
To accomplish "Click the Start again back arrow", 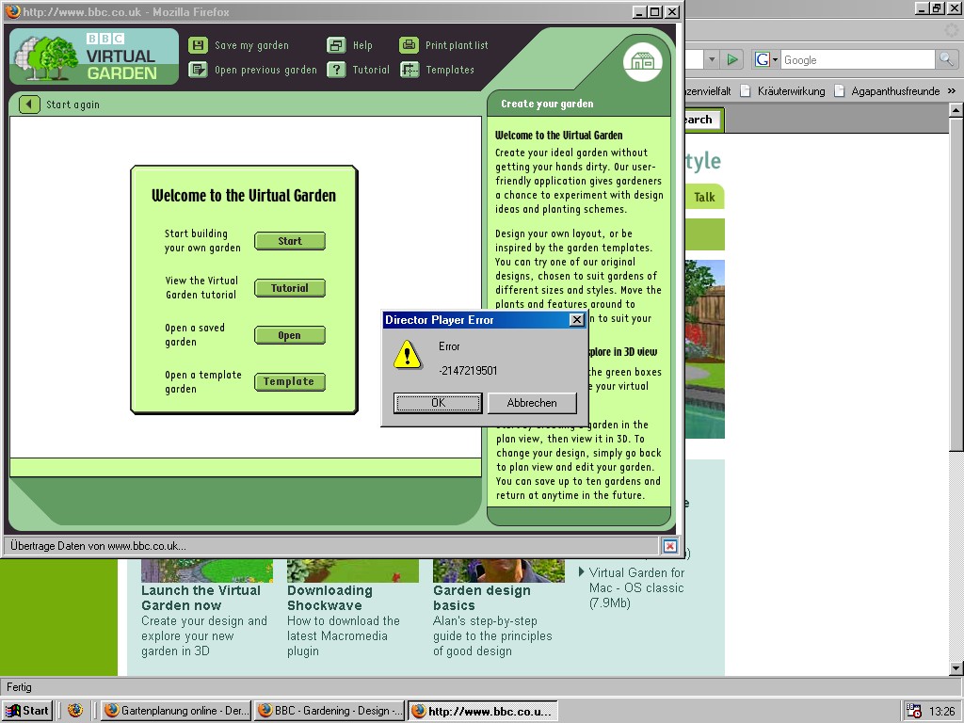I will [29, 104].
